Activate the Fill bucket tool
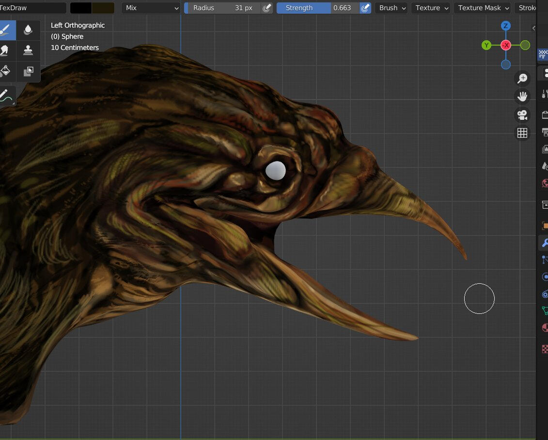This screenshot has height=440, width=548. pos(6,71)
